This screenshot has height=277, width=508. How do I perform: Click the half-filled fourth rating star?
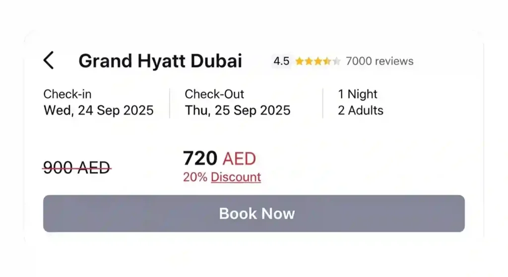[x=327, y=61]
